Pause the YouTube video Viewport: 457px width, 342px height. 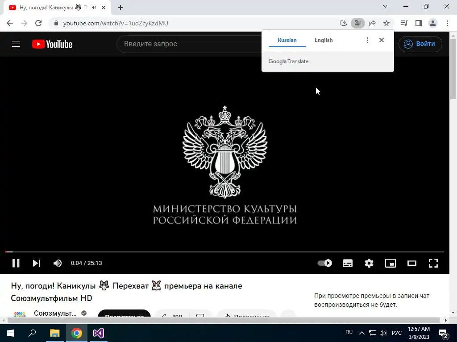coord(16,263)
